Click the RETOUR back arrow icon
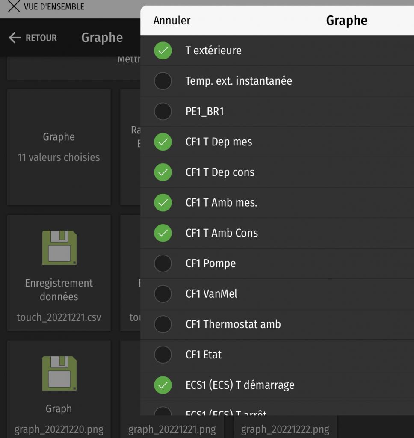 [x=15, y=38]
